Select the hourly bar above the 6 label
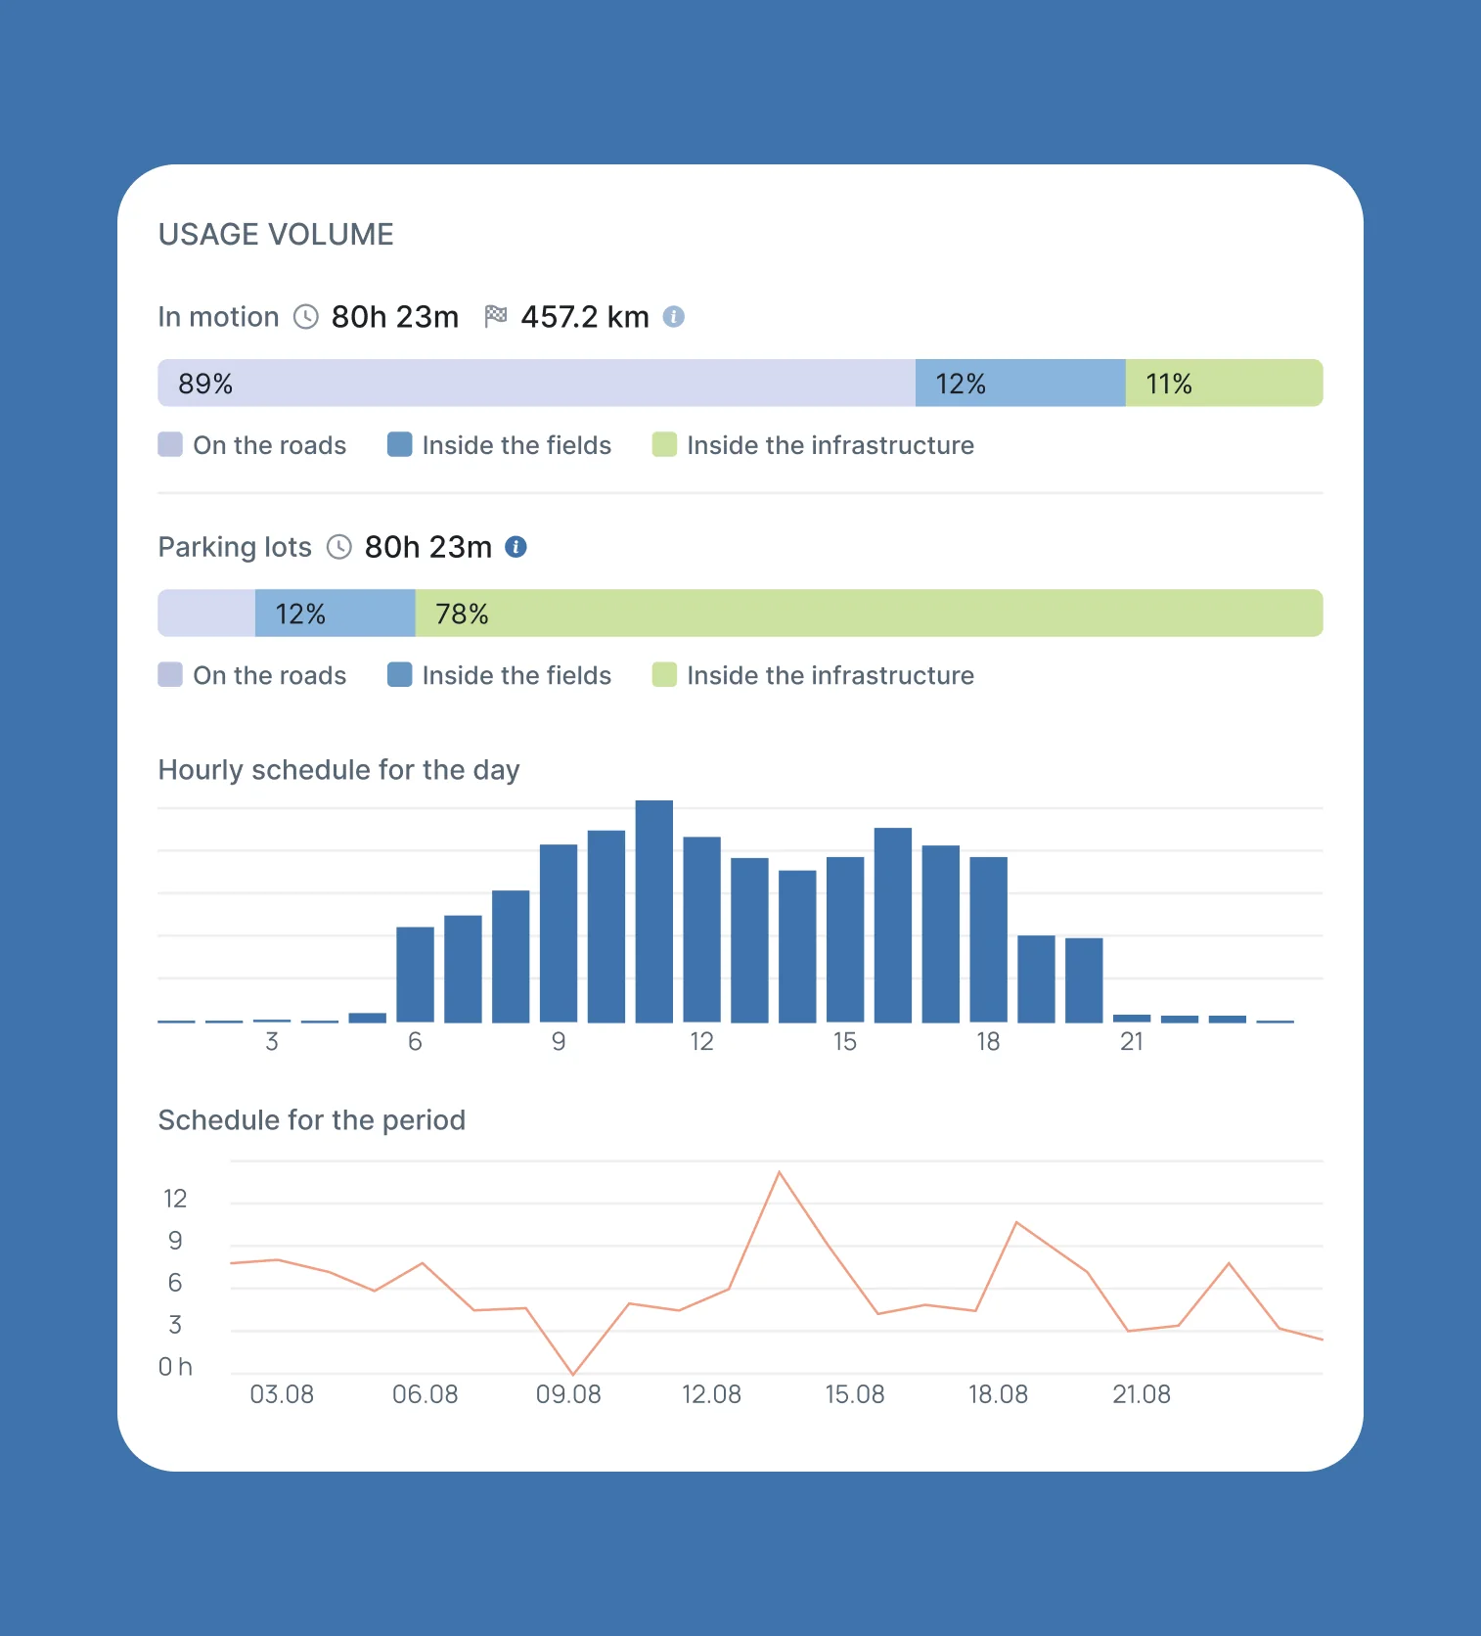Image resolution: width=1481 pixels, height=1636 pixels. tap(415, 975)
